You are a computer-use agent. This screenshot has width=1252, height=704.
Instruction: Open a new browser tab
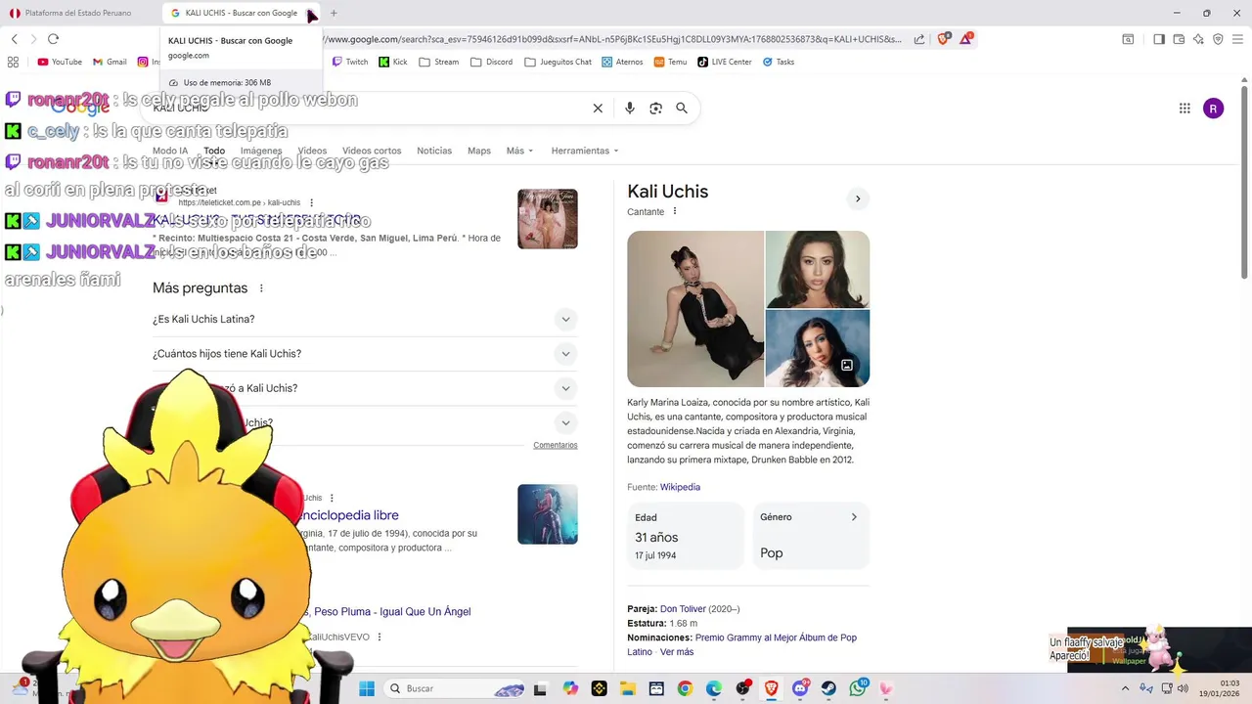point(334,13)
